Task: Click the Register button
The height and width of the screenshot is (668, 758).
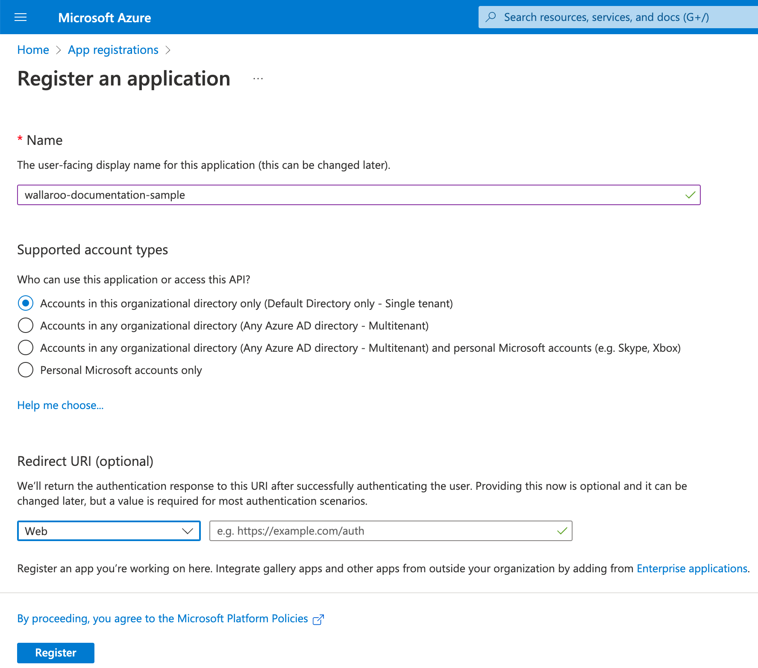Action: [x=55, y=653]
